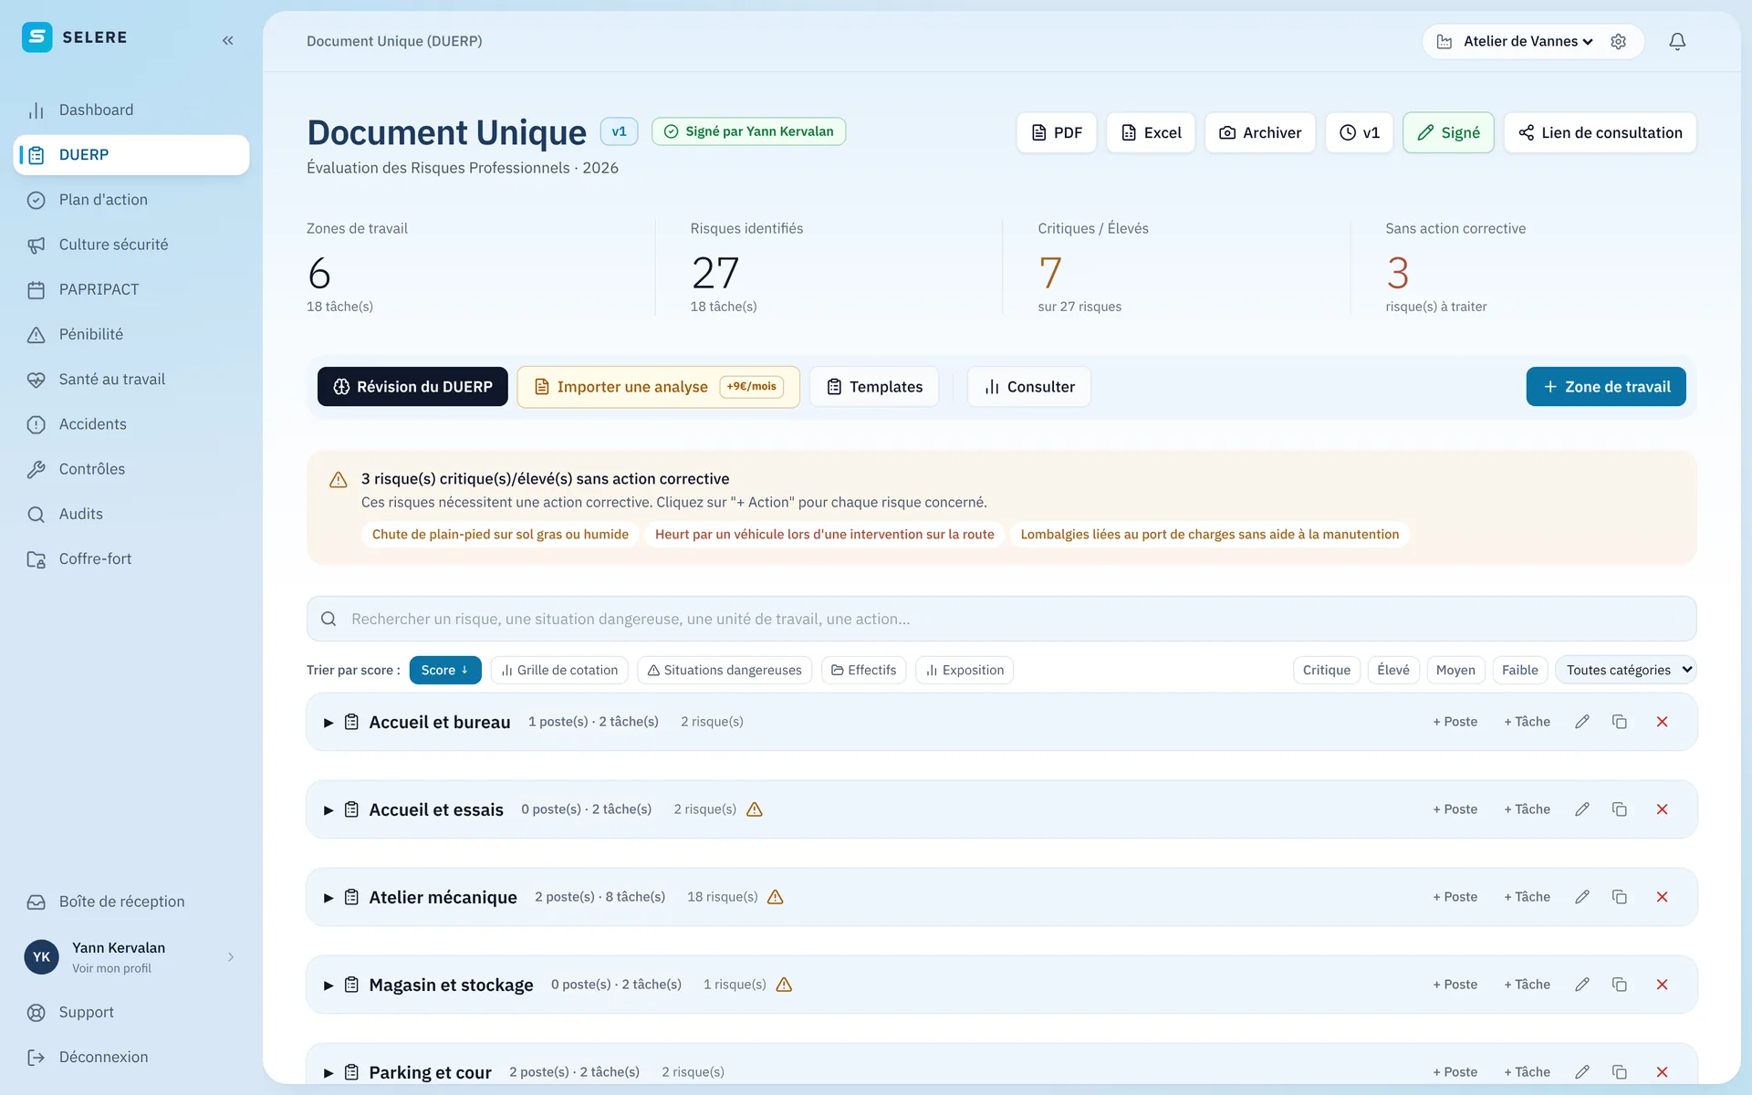This screenshot has width=1752, height=1095.
Task: Click the SELERE logo
Action: coord(75,37)
